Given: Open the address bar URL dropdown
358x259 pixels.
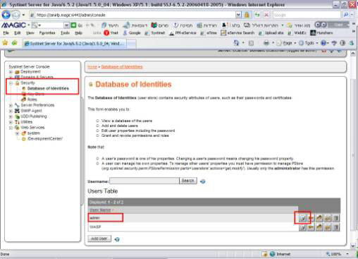Looking at the screenshot, I should (238, 15).
